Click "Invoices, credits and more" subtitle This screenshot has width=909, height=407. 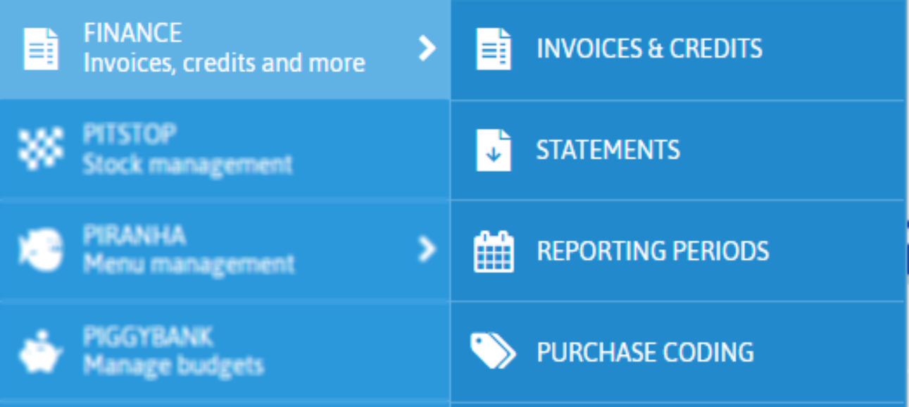point(225,63)
